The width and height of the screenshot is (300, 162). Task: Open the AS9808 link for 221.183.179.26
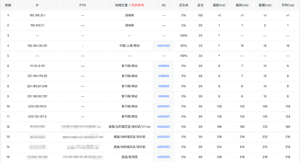pos(163,76)
